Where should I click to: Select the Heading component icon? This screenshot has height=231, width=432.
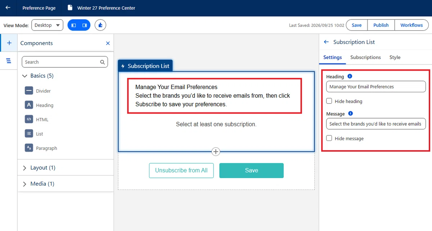pyautogui.click(x=29, y=105)
